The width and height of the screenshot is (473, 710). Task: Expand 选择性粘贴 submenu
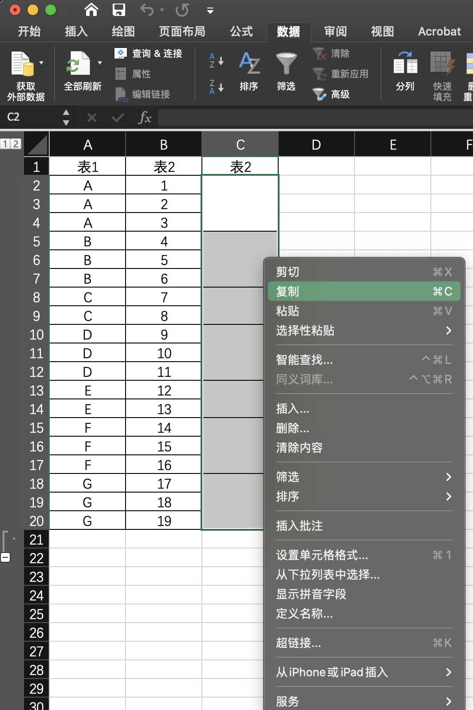coord(364,330)
